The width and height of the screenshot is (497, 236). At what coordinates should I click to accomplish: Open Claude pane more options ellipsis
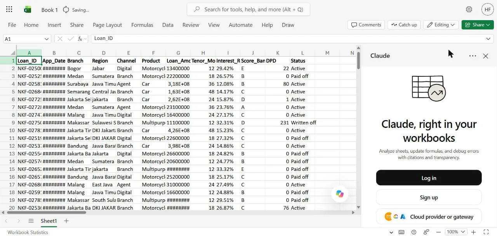[x=473, y=56]
